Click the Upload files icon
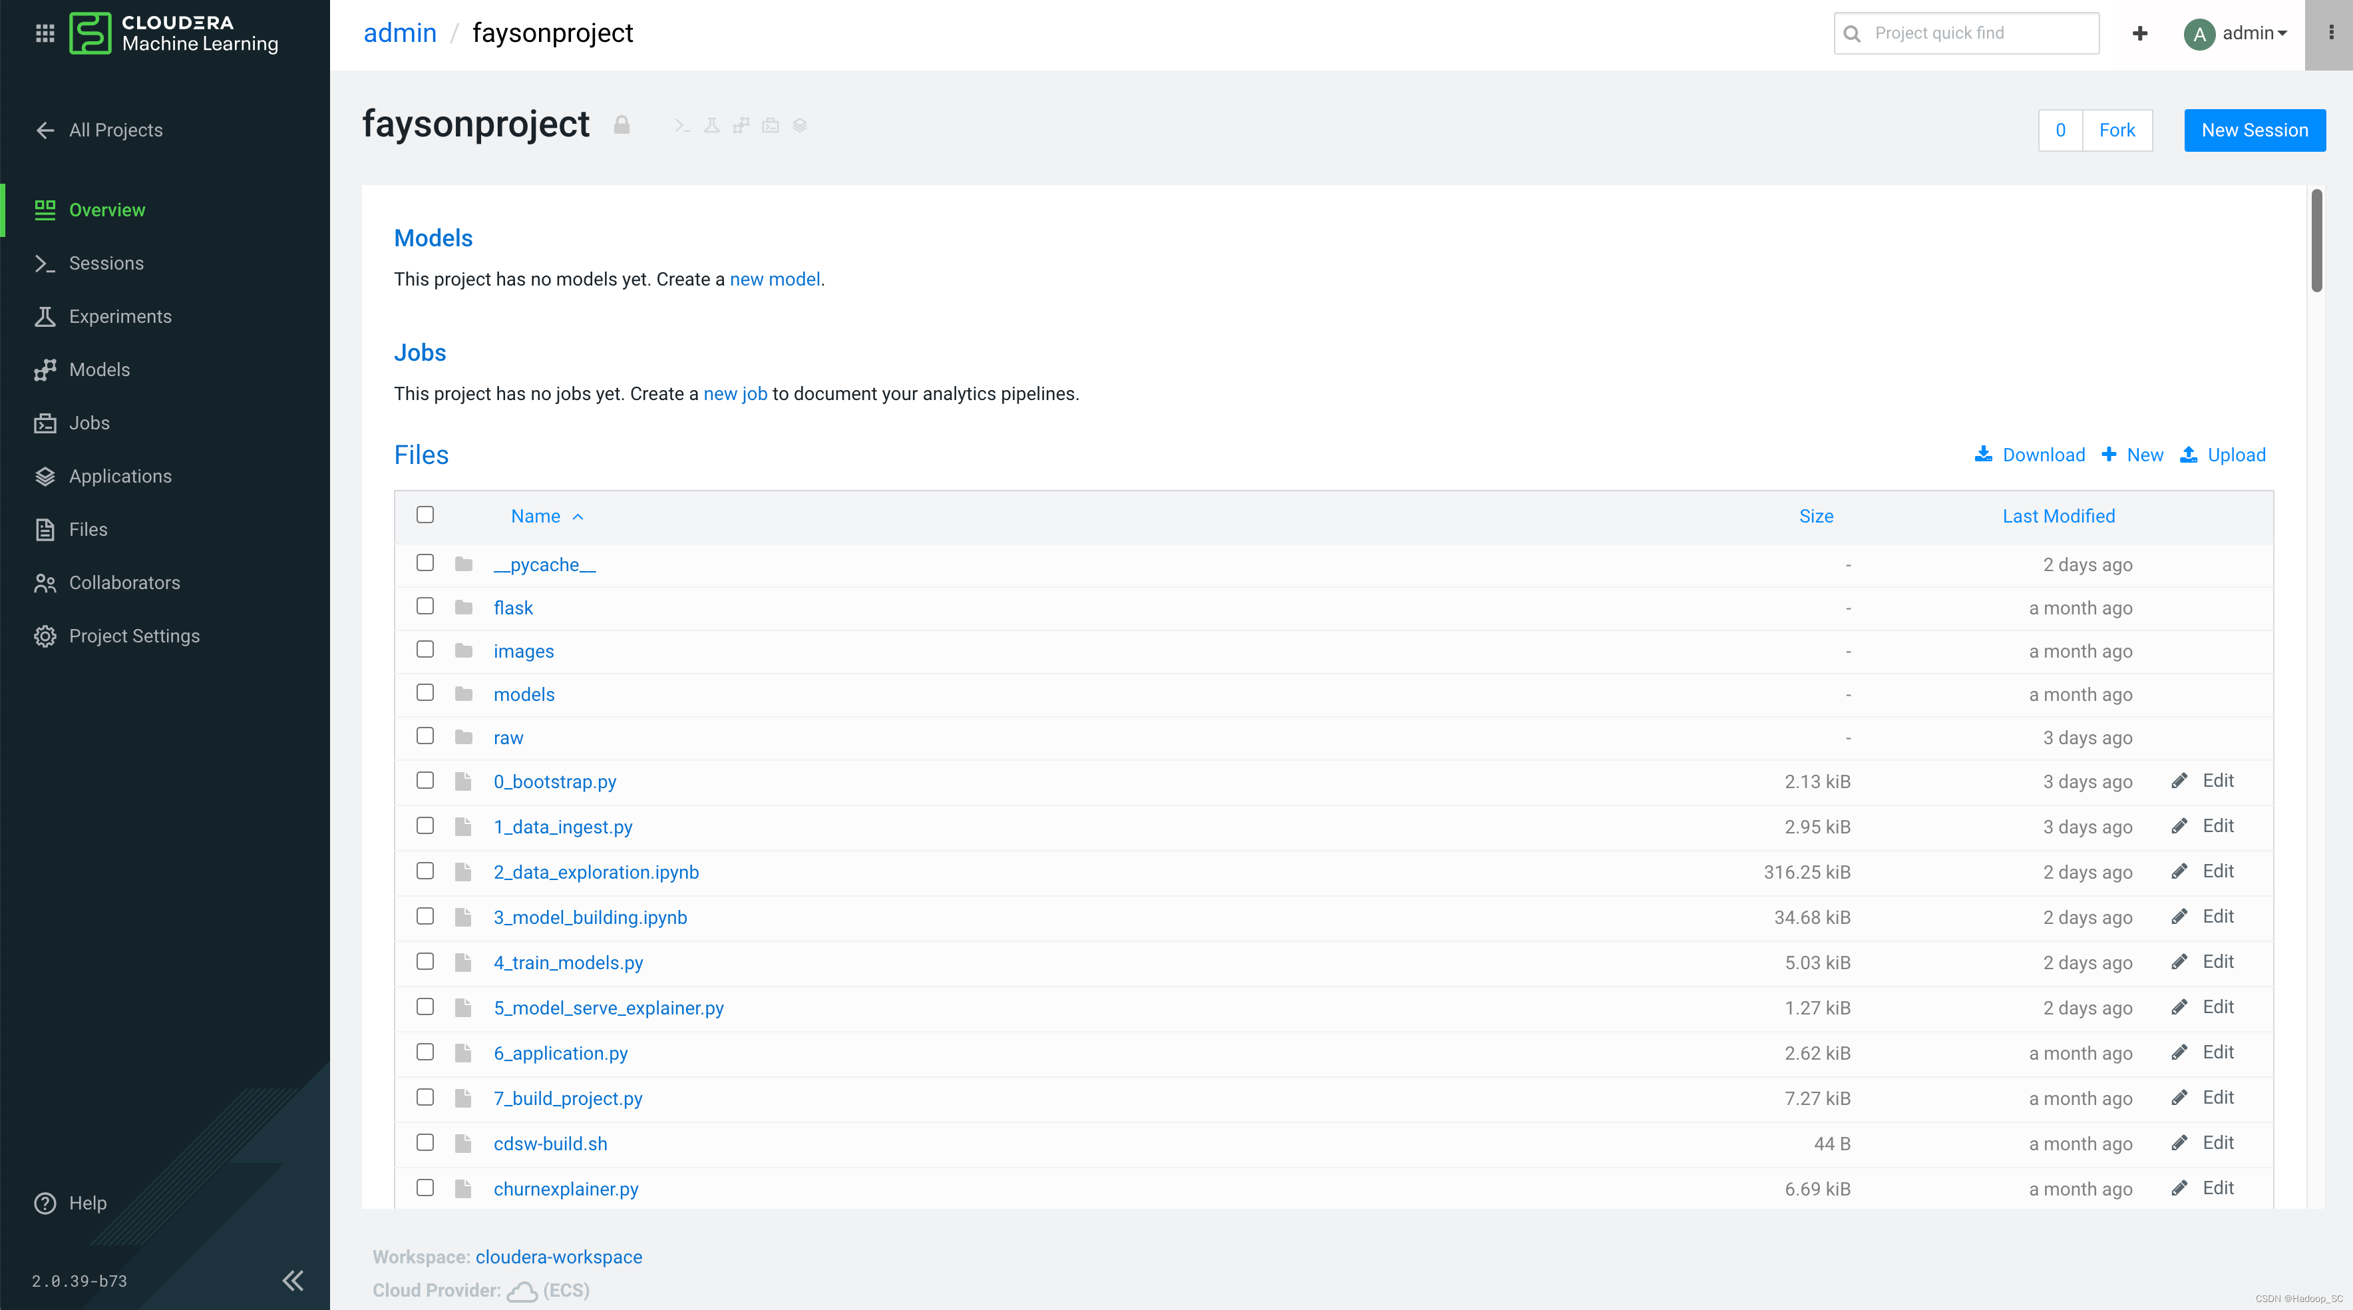Image resolution: width=2353 pixels, height=1310 pixels. coord(2189,454)
